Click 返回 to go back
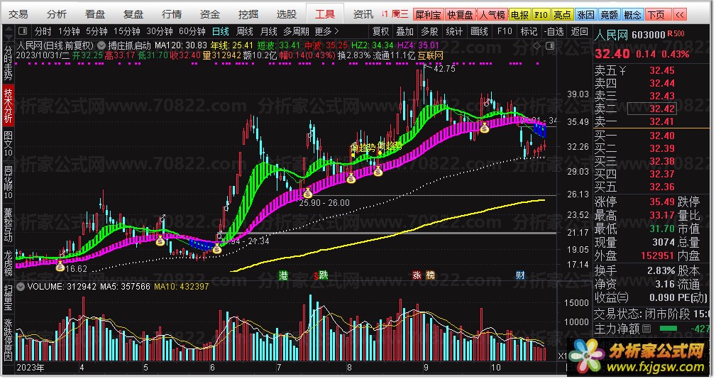This screenshot has width=716, height=379. click(x=580, y=31)
